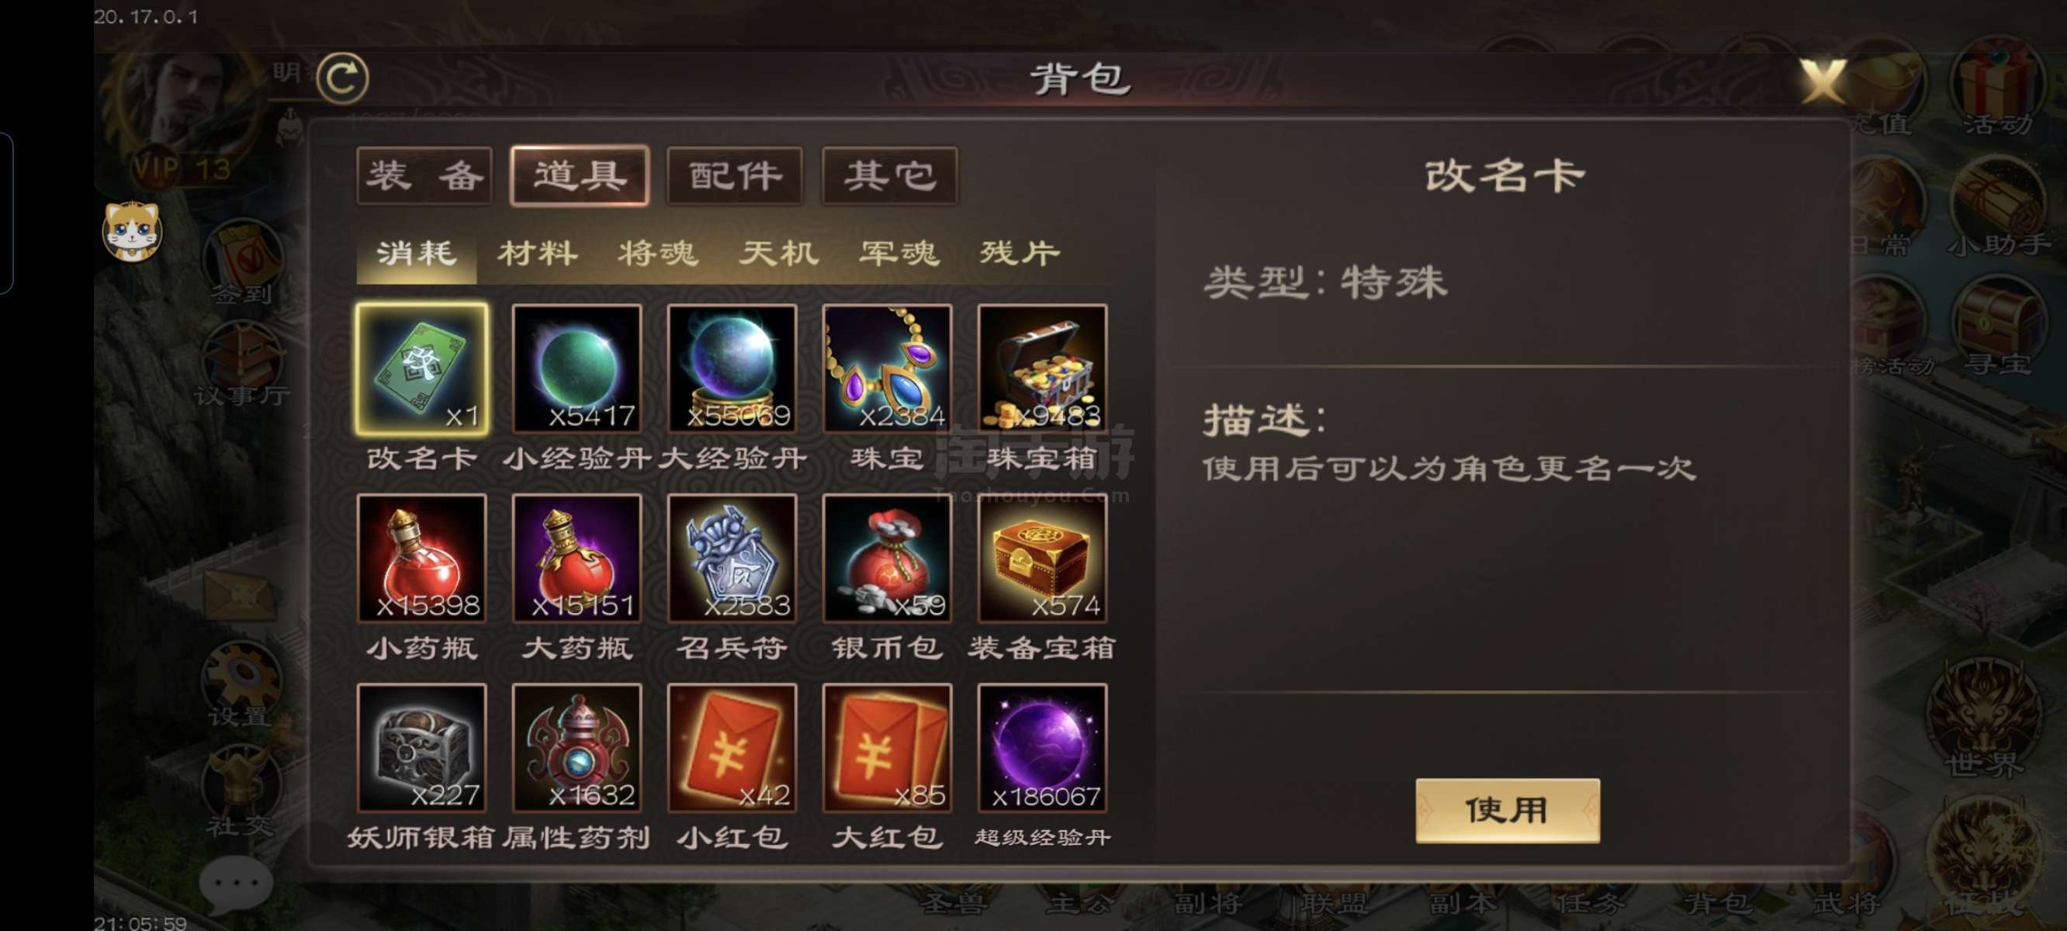
Task: Select the 小红包 red envelope item
Action: coord(732,748)
